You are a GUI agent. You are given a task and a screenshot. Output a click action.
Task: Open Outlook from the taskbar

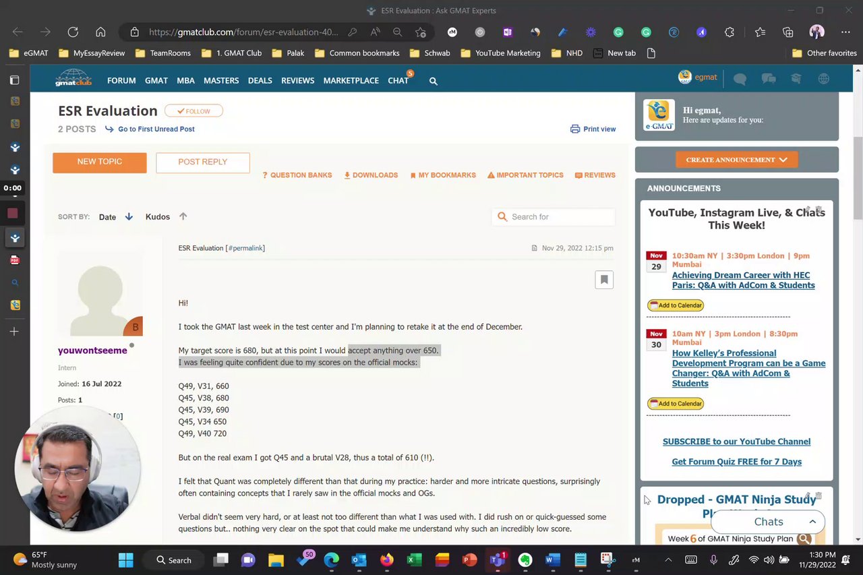click(359, 560)
